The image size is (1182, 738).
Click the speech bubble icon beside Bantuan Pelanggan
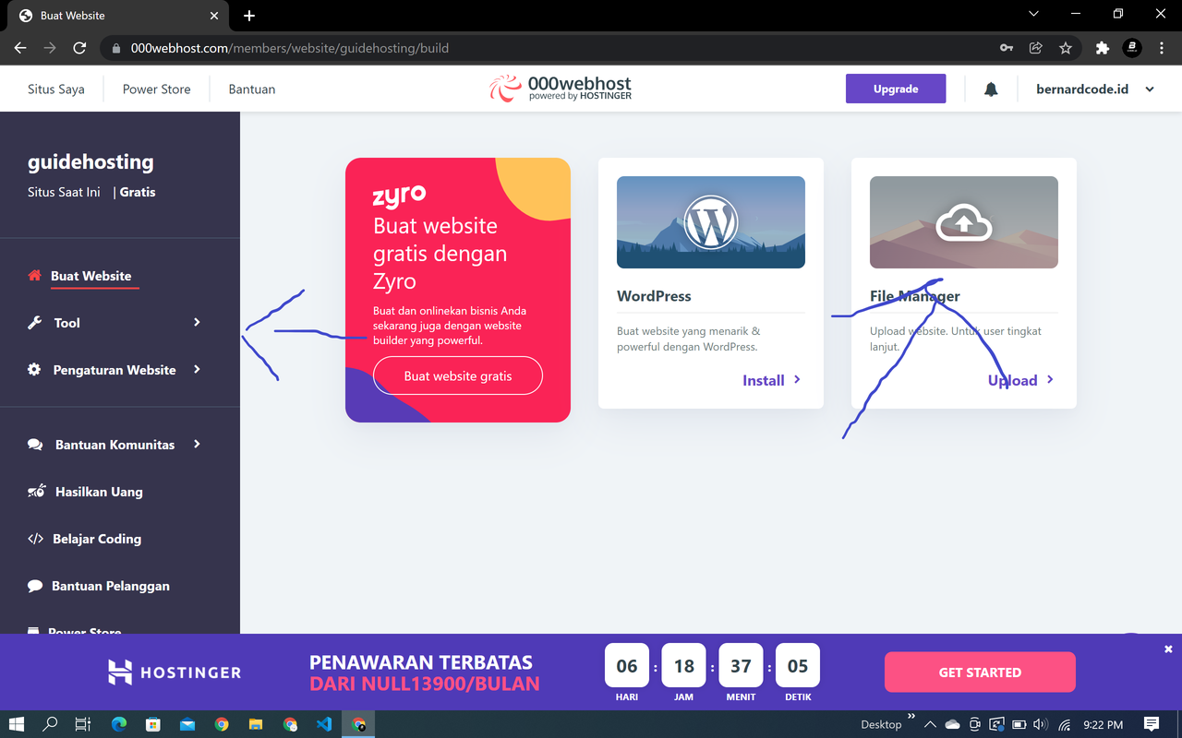click(x=35, y=586)
